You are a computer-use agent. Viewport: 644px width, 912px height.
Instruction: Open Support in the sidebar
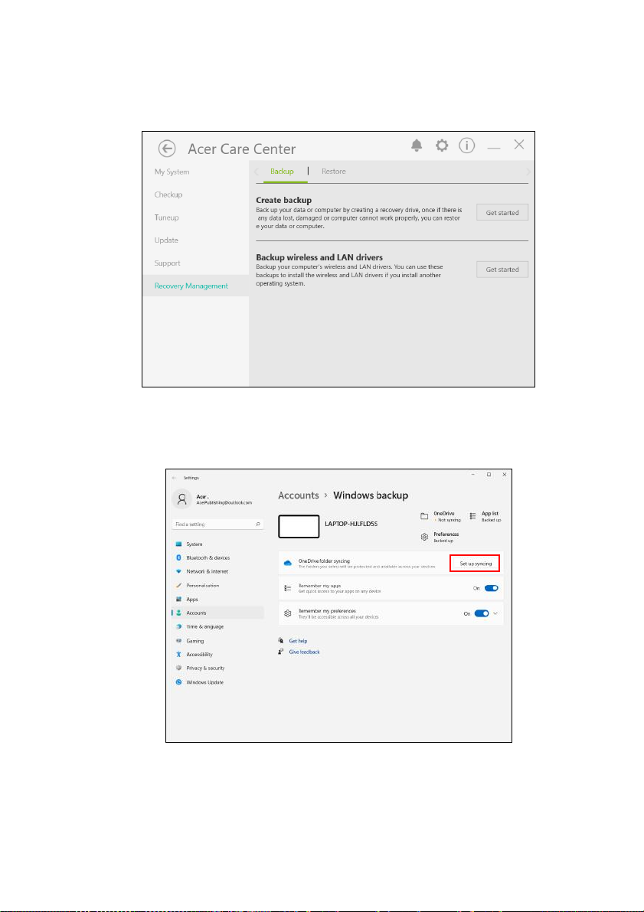pos(168,263)
